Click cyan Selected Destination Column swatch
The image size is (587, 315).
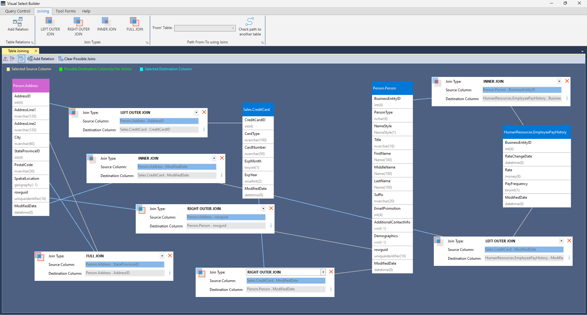coord(142,69)
